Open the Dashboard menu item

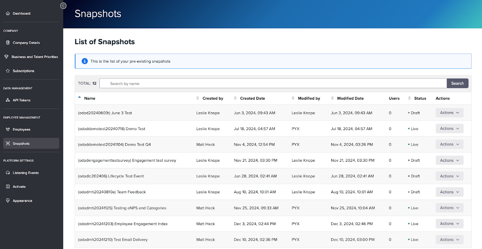point(21,13)
